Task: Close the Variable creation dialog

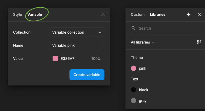Action: tap(103, 15)
